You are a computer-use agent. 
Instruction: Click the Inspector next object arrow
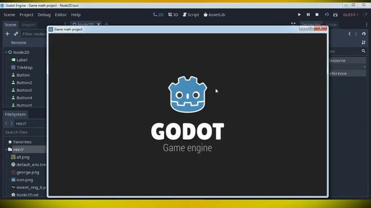[x=356, y=34]
